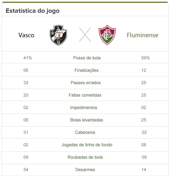Select the Roubadas de bola label
The width and height of the screenshot is (170, 176).
pos(85,157)
